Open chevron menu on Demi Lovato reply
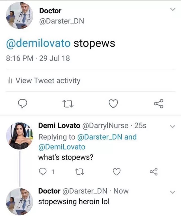The width and height of the screenshot is (181, 216). [173, 126]
